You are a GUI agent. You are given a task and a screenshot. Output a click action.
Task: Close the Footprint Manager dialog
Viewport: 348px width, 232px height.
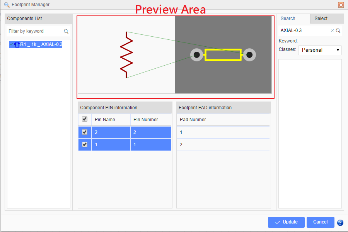[x=341, y=5]
